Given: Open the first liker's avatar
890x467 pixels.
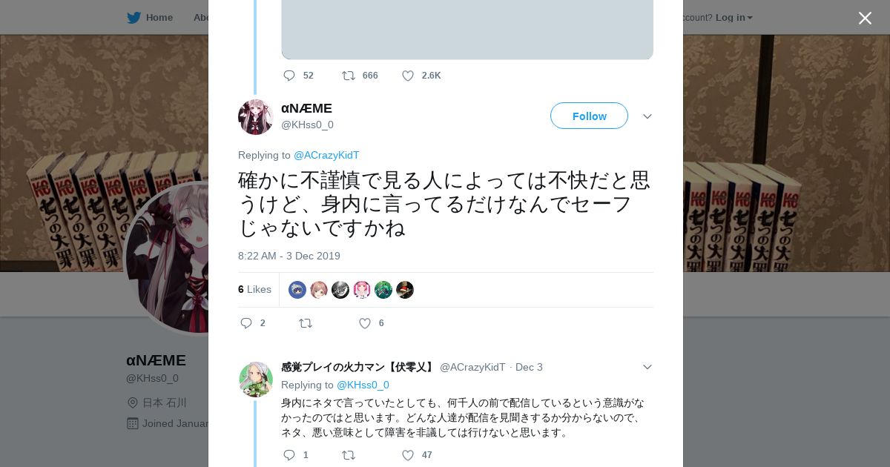Looking at the screenshot, I should [x=297, y=290].
